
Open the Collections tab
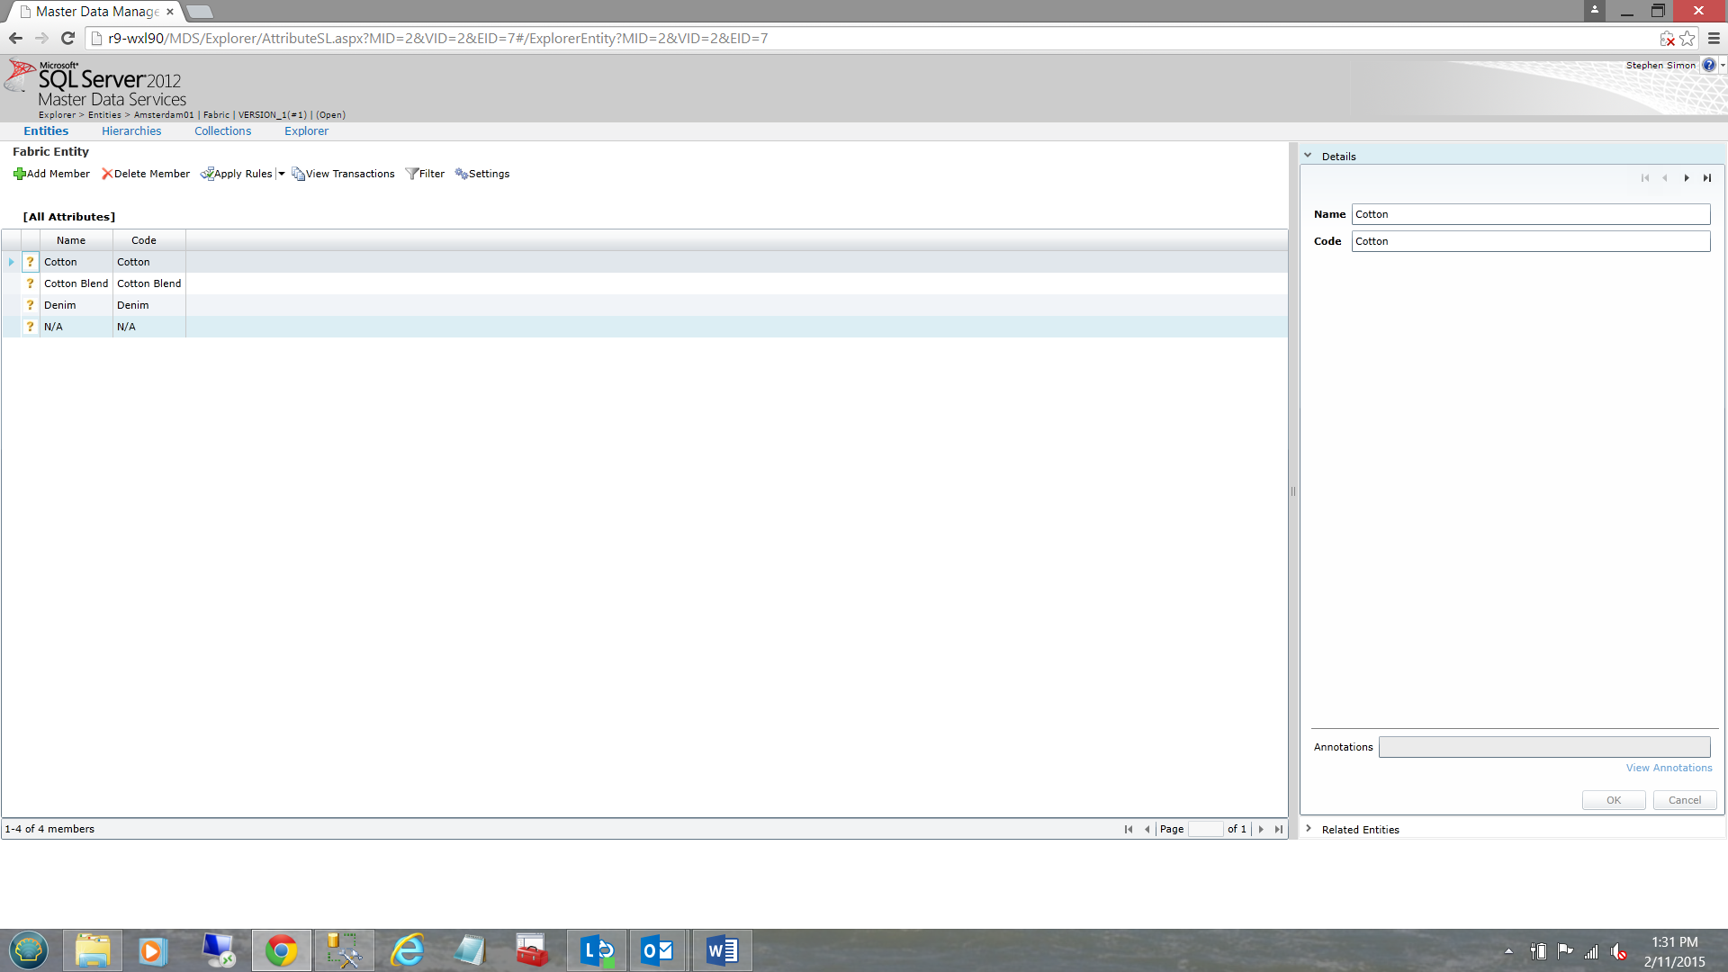click(222, 131)
